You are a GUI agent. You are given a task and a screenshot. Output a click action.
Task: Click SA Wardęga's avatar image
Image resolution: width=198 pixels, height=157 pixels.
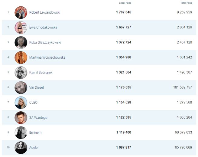point(21,117)
